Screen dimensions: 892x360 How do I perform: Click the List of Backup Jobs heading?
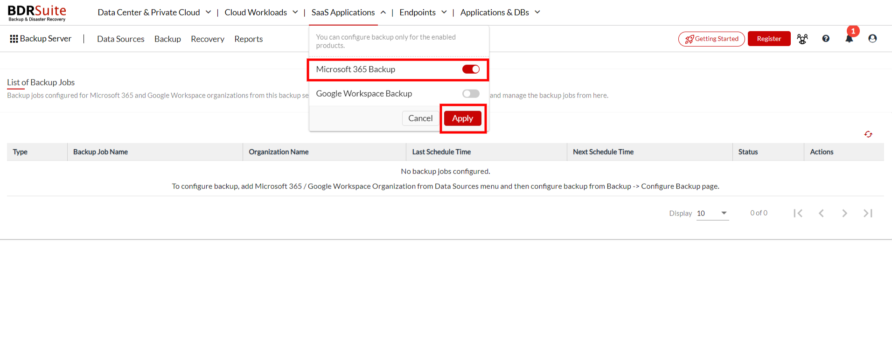click(x=41, y=83)
